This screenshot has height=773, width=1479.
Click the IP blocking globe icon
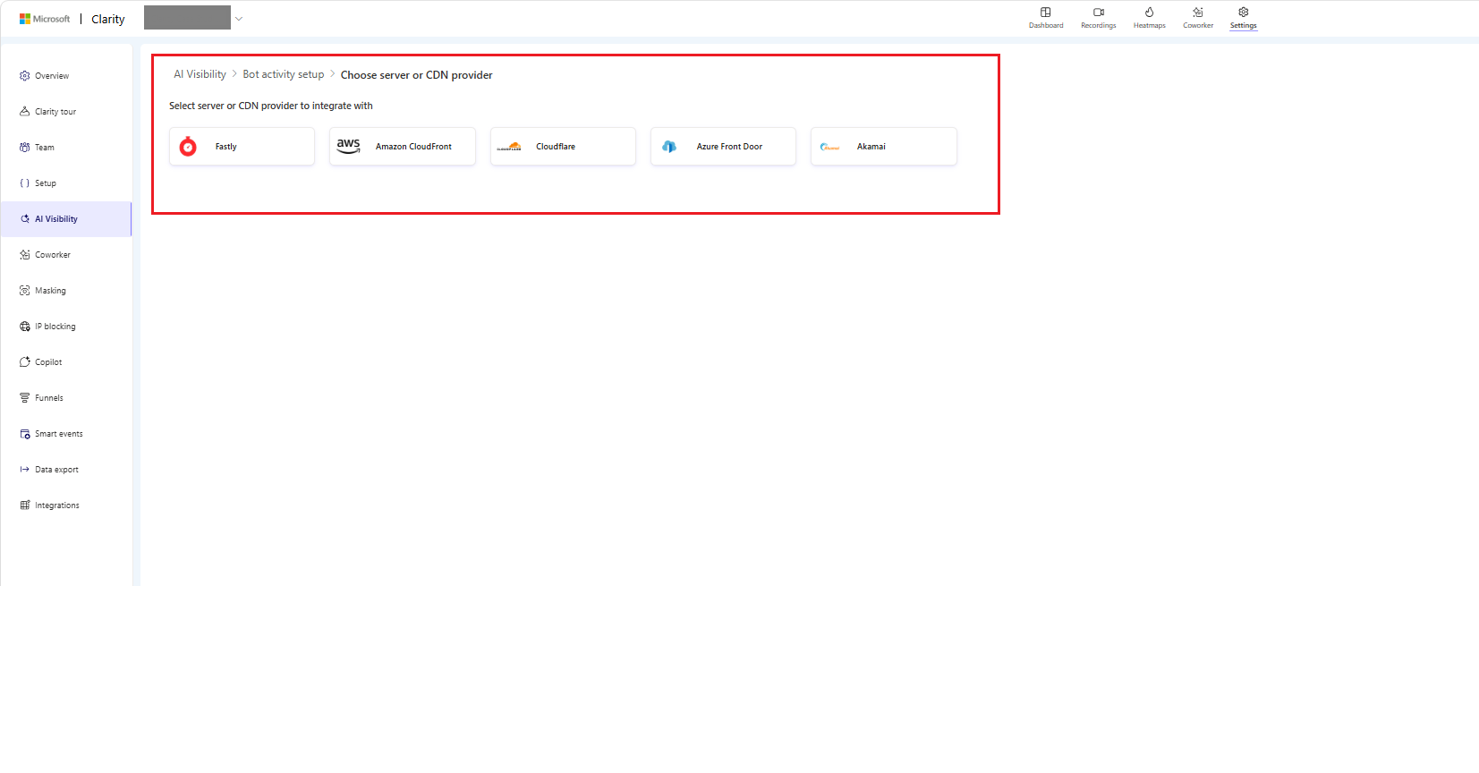click(25, 327)
